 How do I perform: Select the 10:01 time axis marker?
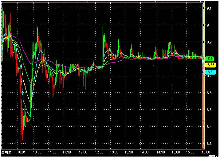[x=22, y=152]
